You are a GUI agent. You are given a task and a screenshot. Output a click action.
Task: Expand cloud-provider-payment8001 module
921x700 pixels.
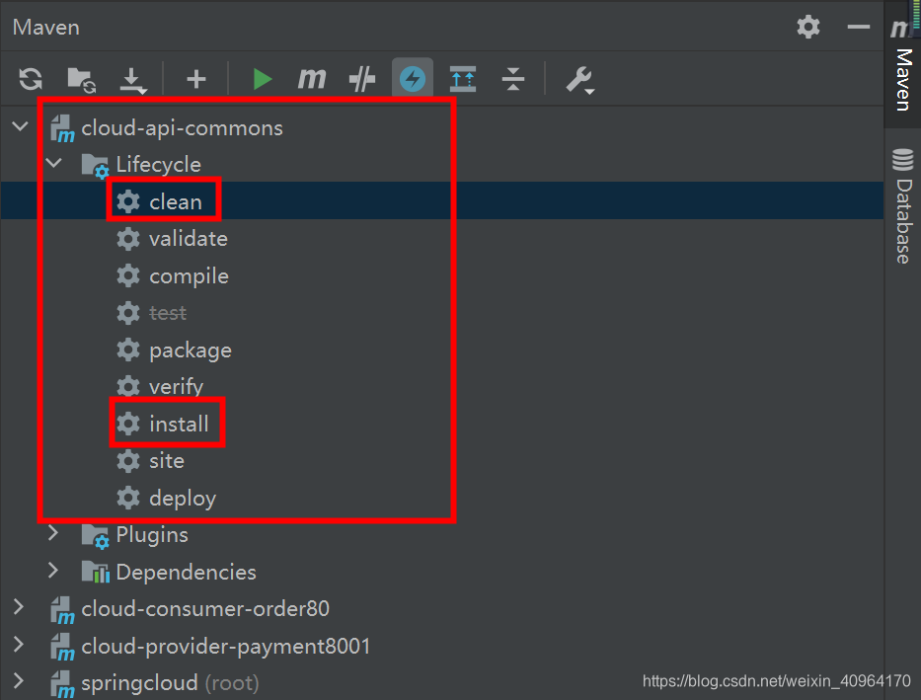click(20, 645)
